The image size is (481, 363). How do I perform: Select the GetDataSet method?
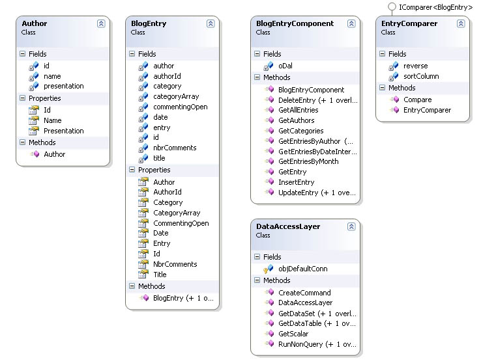pos(317,314)
